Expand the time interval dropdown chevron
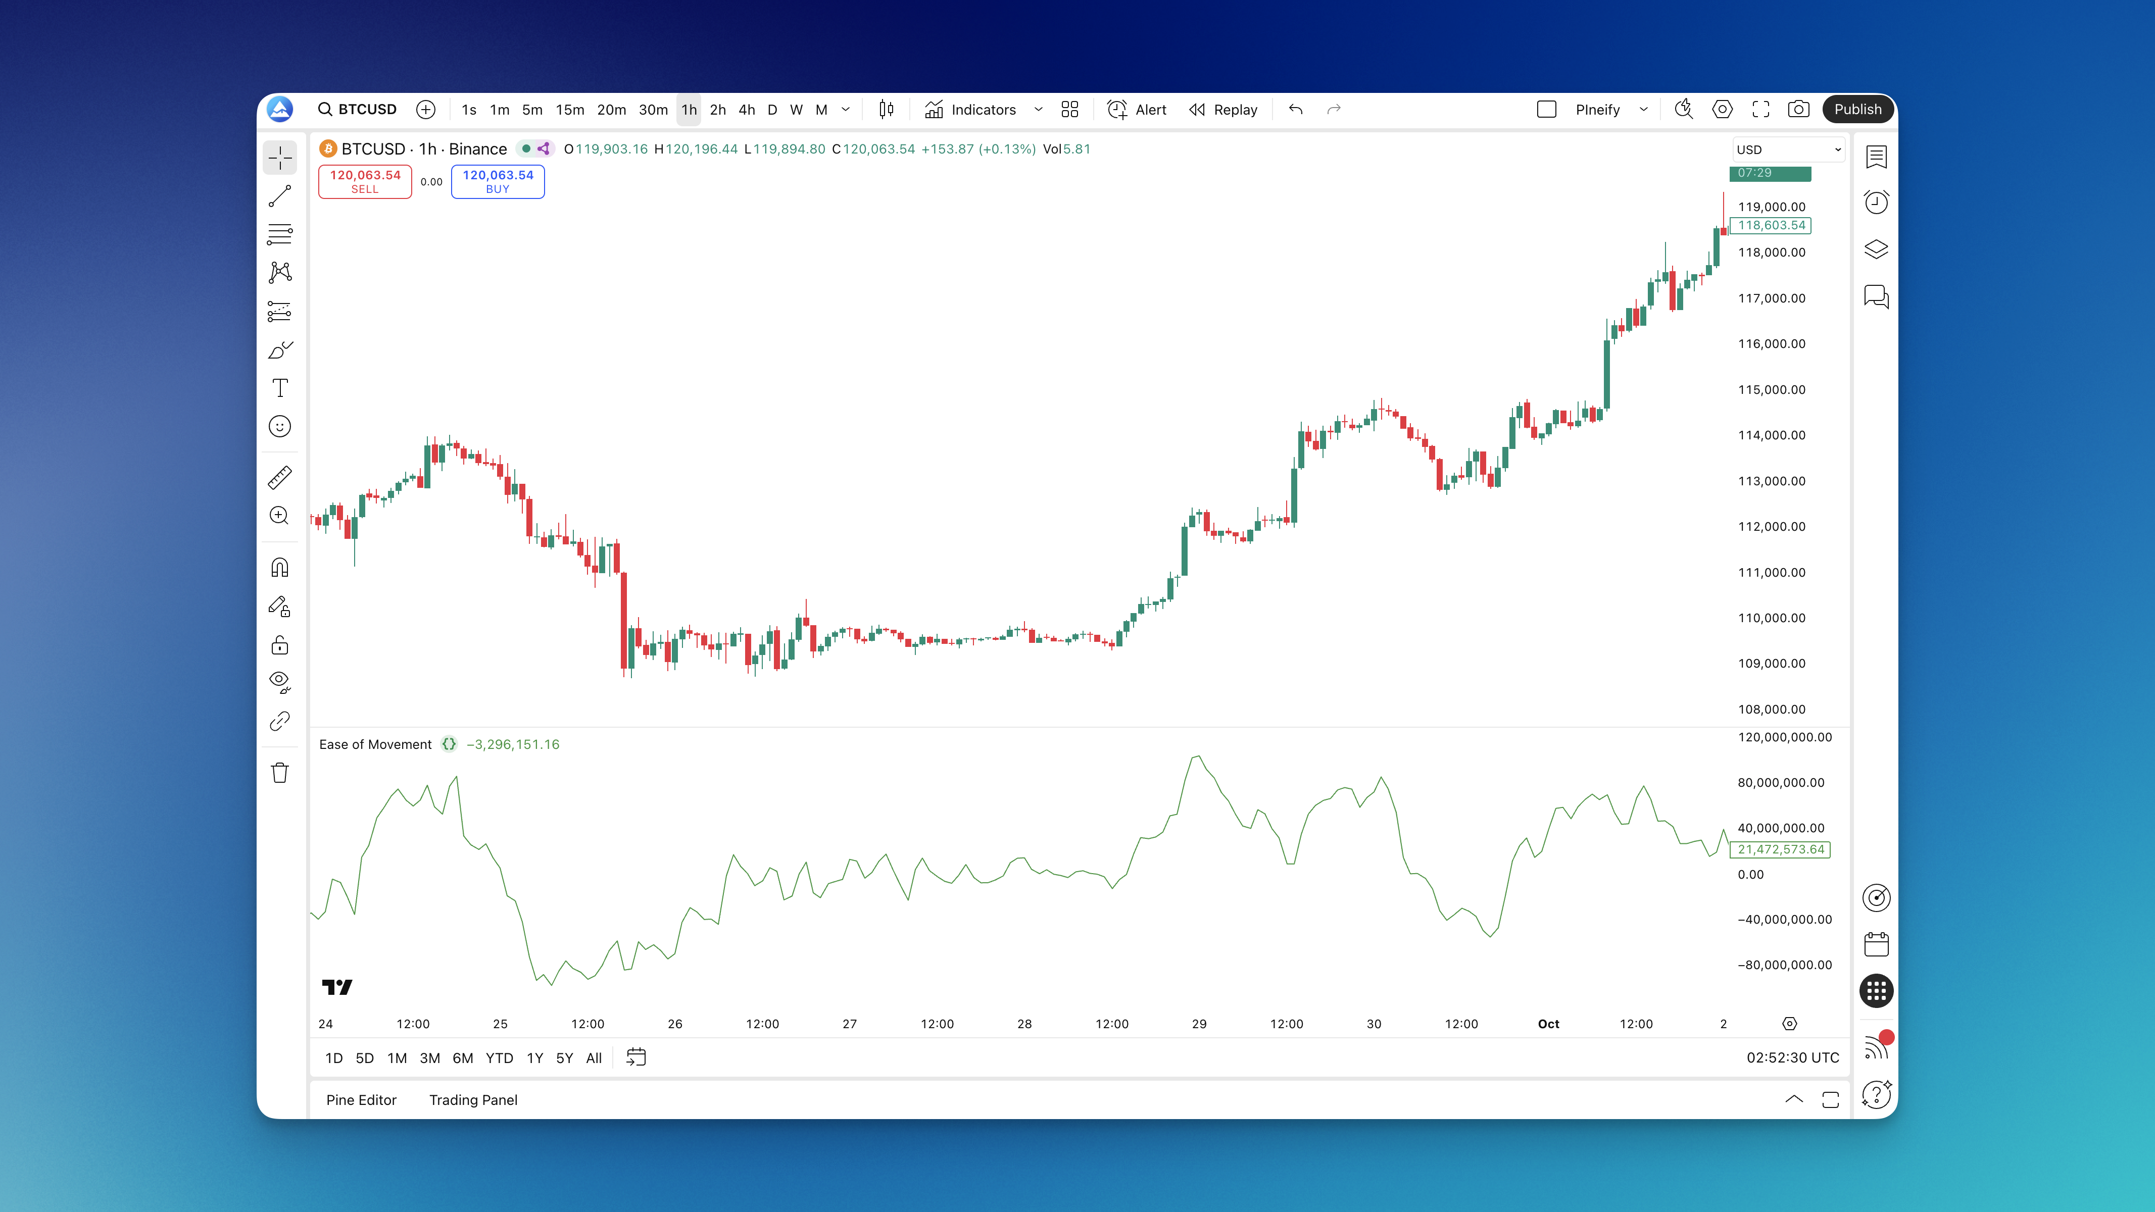Image resolution: width=2155 pixels, height=1212 pixels. point(846,110)
